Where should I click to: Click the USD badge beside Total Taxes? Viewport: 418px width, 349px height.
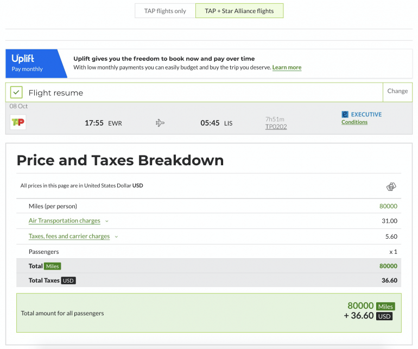pyautogui.click(x=68, y=281)
